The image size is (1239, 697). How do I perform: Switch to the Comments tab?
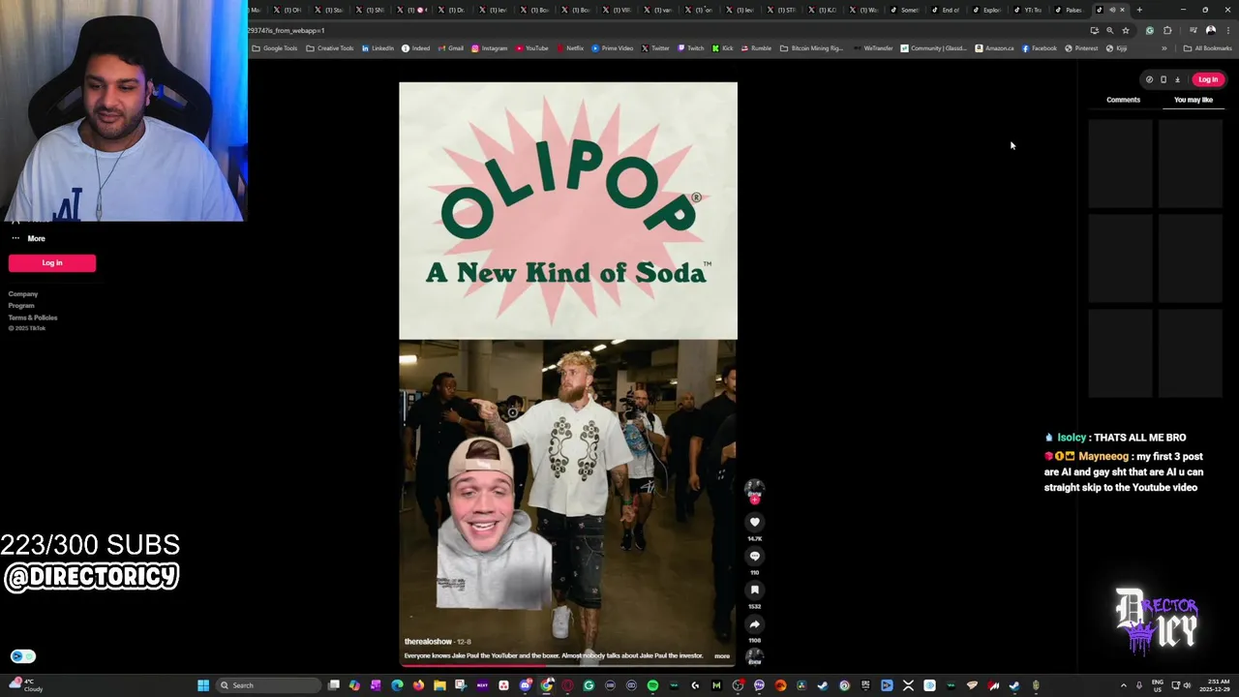(1123, 100)
